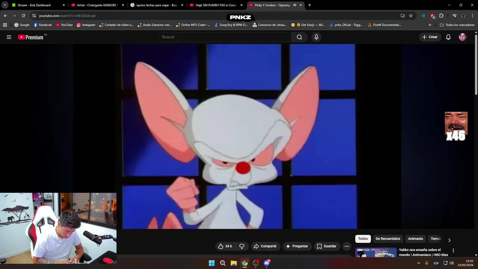Switch to Achal Chologante KARAOKE tab
This screenshot has width=478, height=269.
(x=97, y=5)
